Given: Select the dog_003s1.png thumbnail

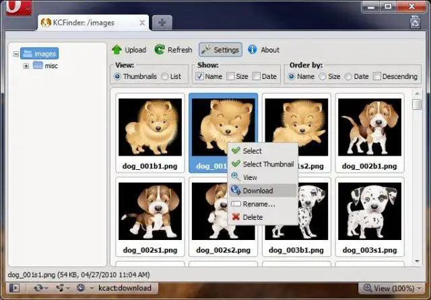Looking at the screenshot, I should (370, 217).
